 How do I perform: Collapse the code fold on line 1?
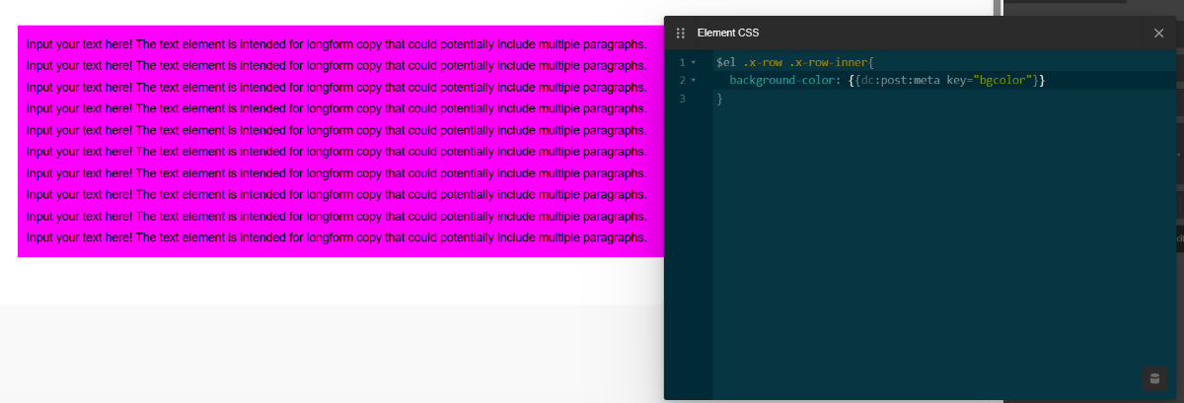[694, 62]
